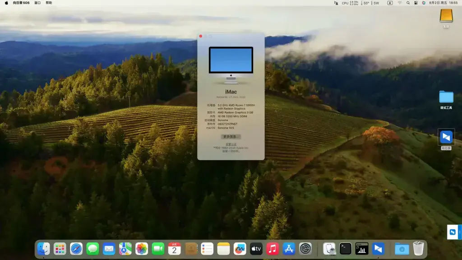Open the Apple TV app in Dock
462x260 pixels.
(256, 249)
